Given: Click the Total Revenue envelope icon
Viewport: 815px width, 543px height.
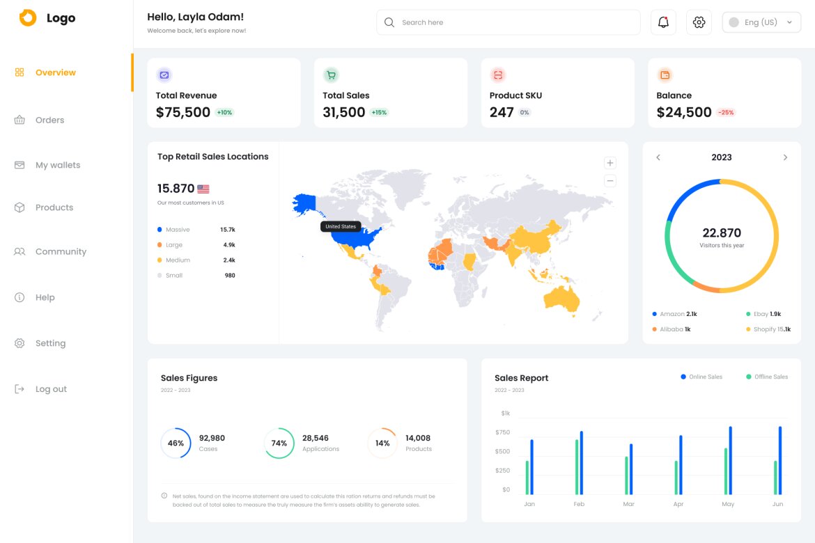Looking at the screenshot, I should (164, 74).
